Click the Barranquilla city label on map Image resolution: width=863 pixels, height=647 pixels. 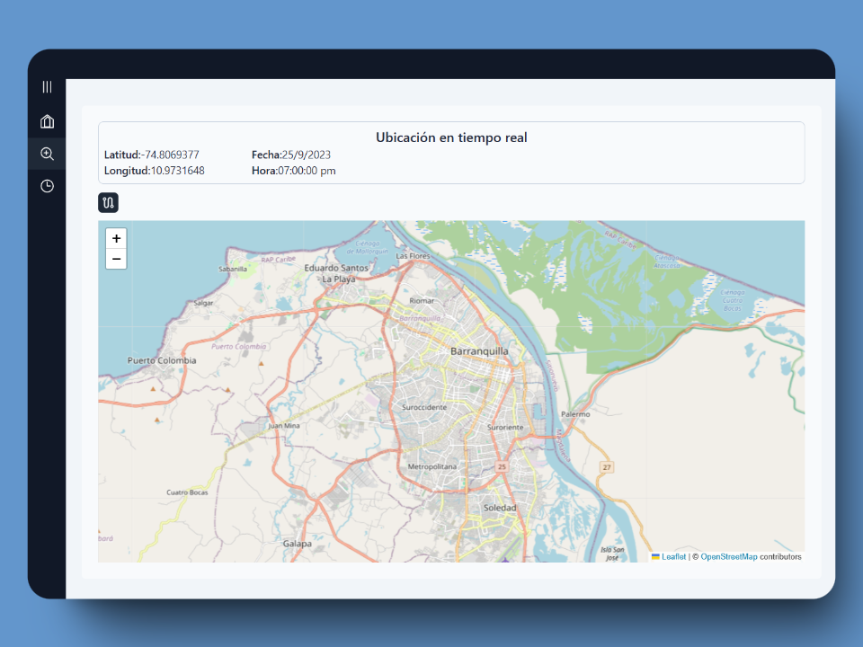click(x=479, y=351)
